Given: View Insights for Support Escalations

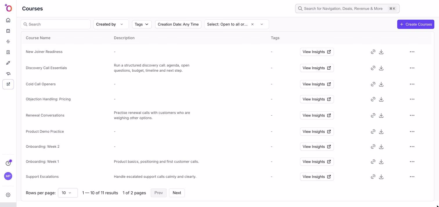Looking at the screenshot, I should (317, 177).
